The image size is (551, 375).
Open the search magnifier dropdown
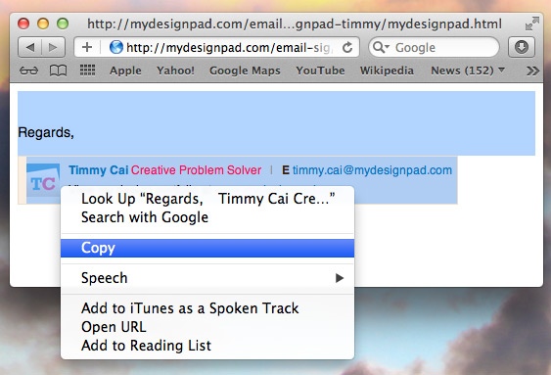pos(381,47)
